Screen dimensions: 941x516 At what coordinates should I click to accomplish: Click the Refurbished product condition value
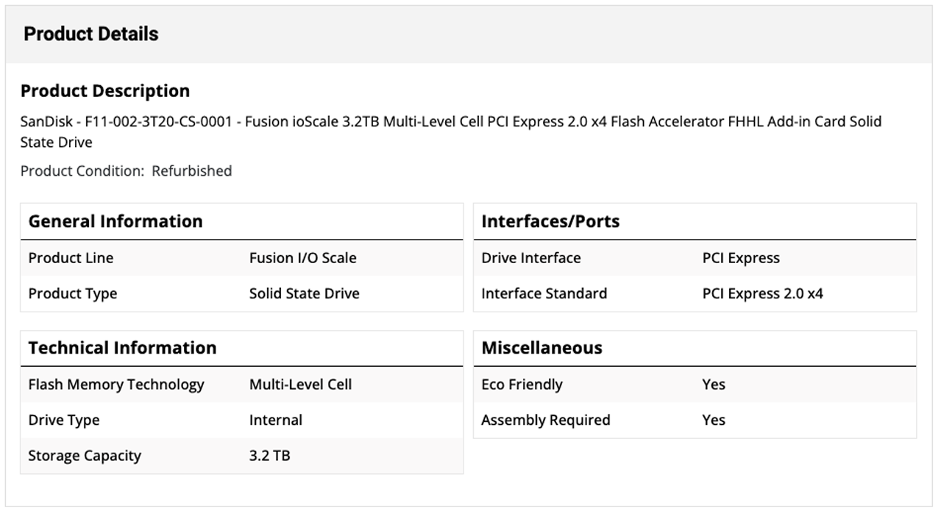click(191, 171)
